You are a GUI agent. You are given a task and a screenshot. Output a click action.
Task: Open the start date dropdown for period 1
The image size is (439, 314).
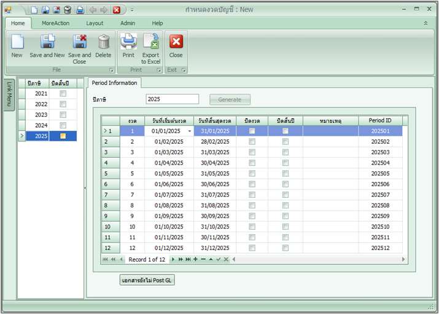(x=189, y=131)
